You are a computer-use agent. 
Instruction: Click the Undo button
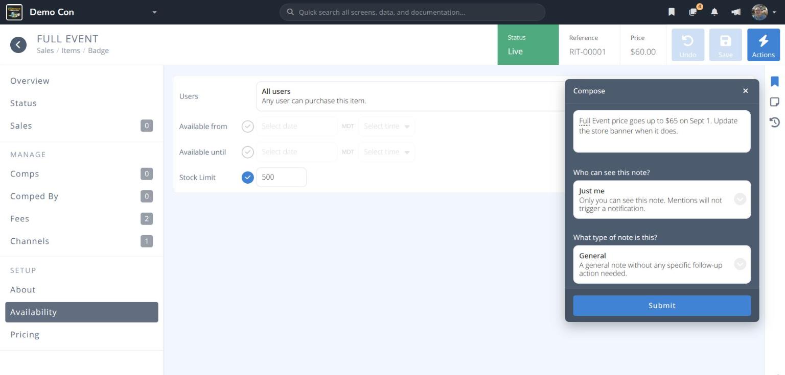pos(687,45)
